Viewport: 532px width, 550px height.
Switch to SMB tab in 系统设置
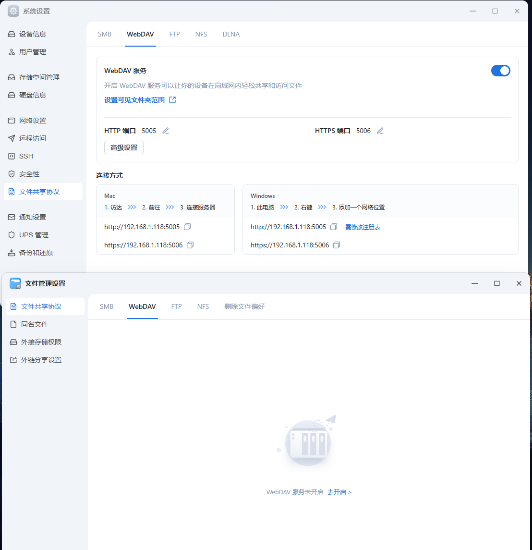pyautogui.click(x=105, y=34)
